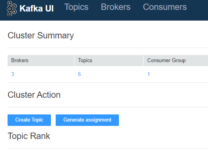Screen dimensions: 208x154
Task: Click the Create Topic button
Action: coord(29,120)
